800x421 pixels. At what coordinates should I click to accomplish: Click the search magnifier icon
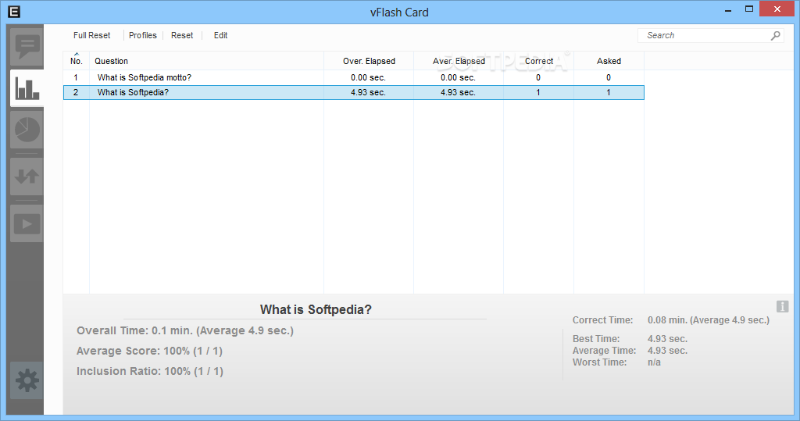click(775, 35)
